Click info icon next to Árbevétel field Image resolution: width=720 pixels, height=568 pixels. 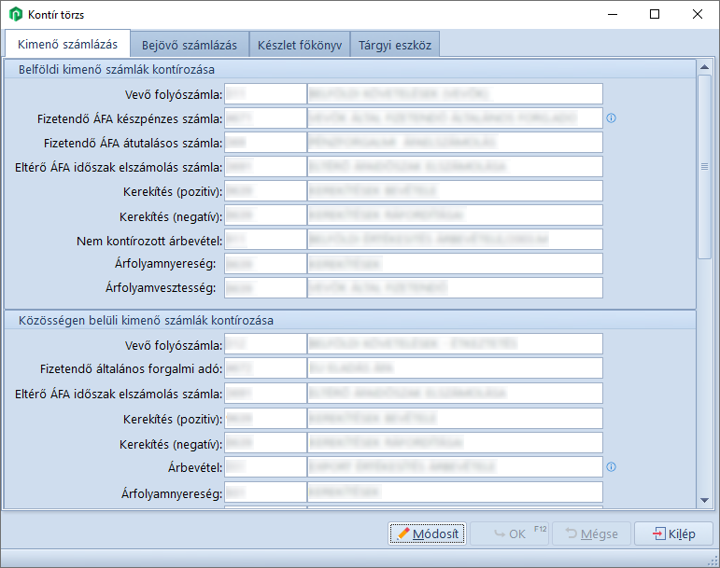pyautogui.click(x=612, y=466)
